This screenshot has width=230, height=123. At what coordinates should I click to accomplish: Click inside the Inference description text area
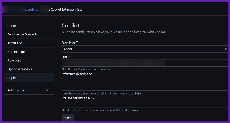[144, 84]
